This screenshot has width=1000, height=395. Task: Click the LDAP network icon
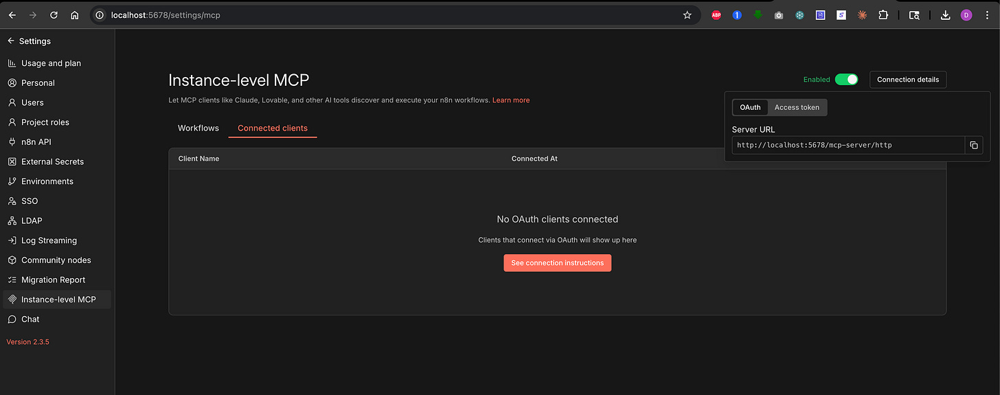coord(12,221)
